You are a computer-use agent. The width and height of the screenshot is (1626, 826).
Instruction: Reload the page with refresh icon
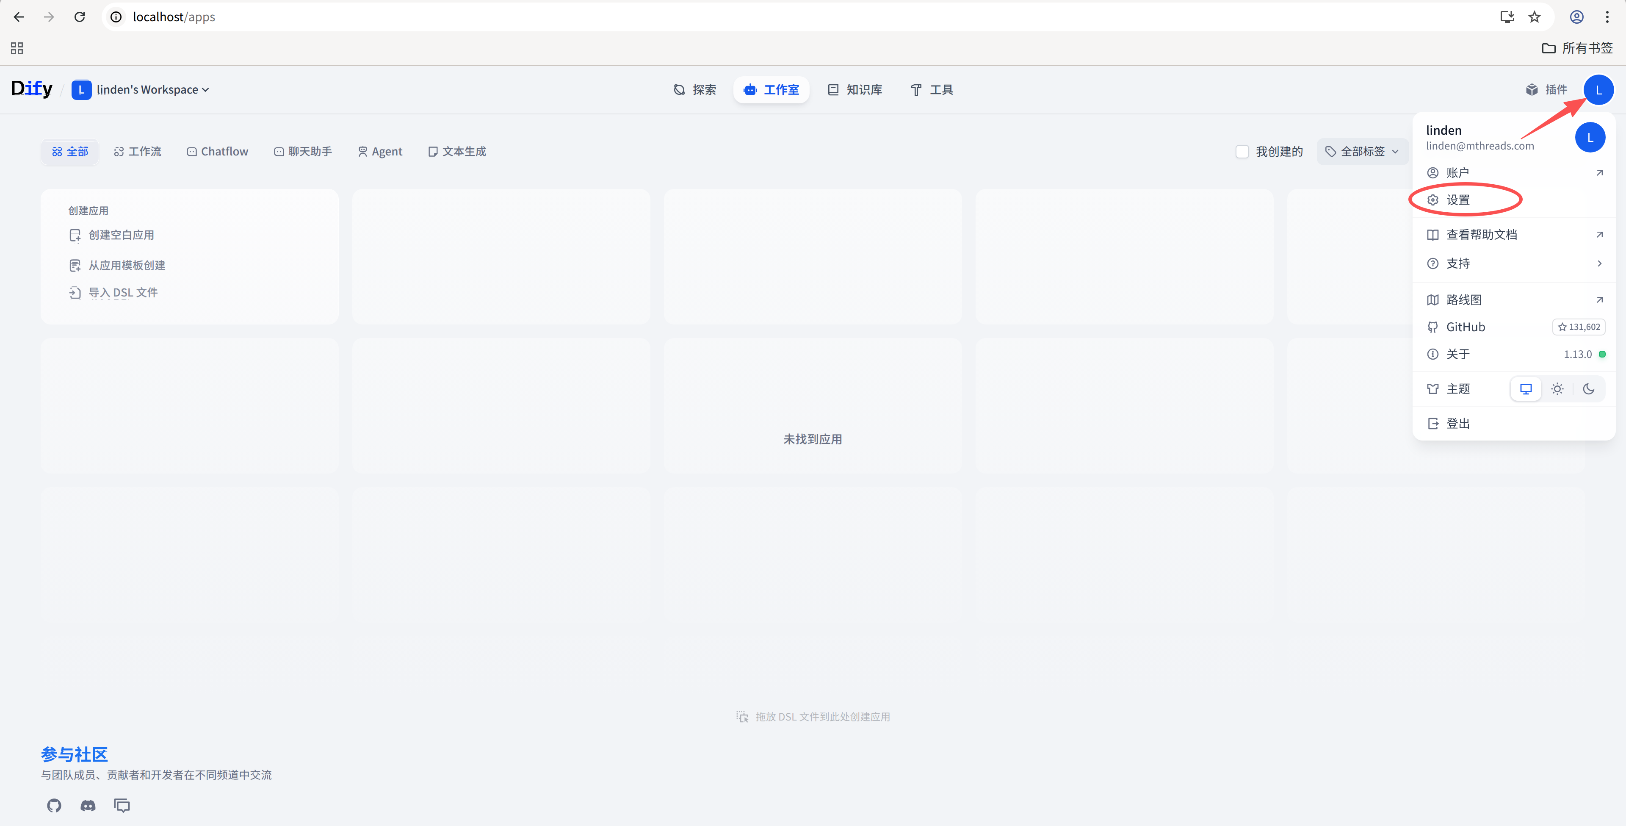coord(80,17)
